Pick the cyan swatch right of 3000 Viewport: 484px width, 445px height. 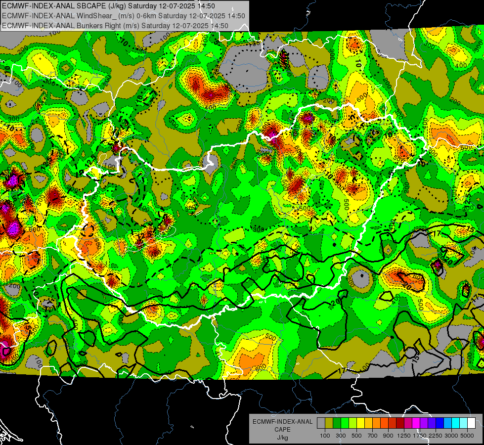456,423
